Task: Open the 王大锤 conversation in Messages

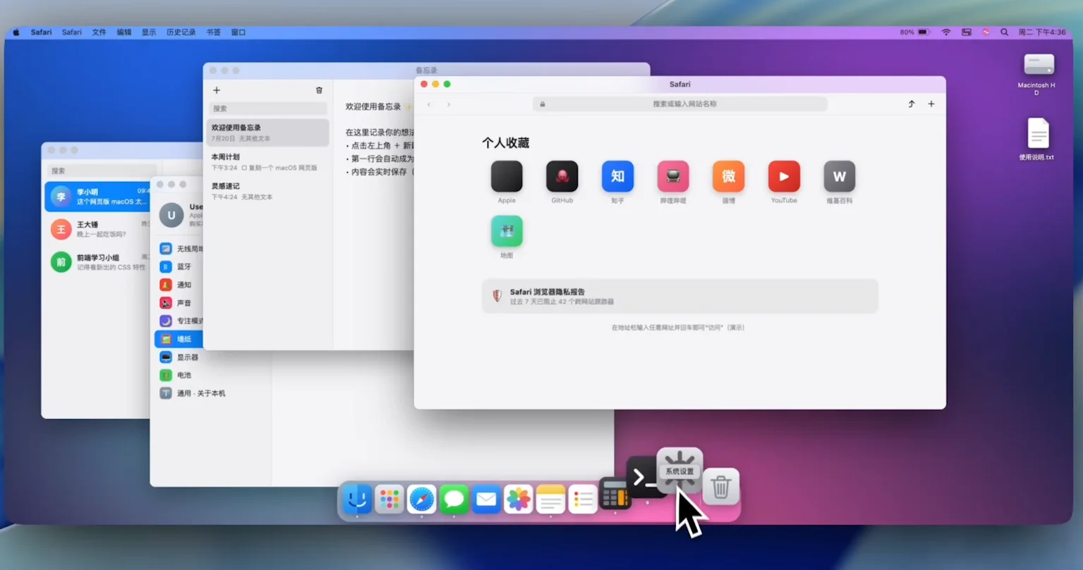Action: click(x=97, y=229)
